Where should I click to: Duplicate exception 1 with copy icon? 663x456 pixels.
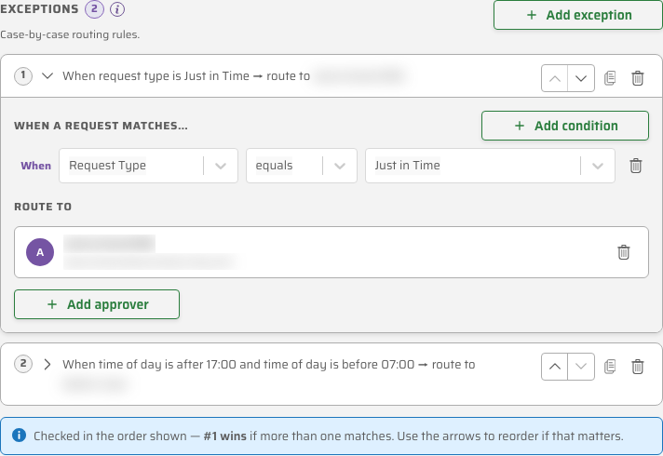tap(610, 78)
